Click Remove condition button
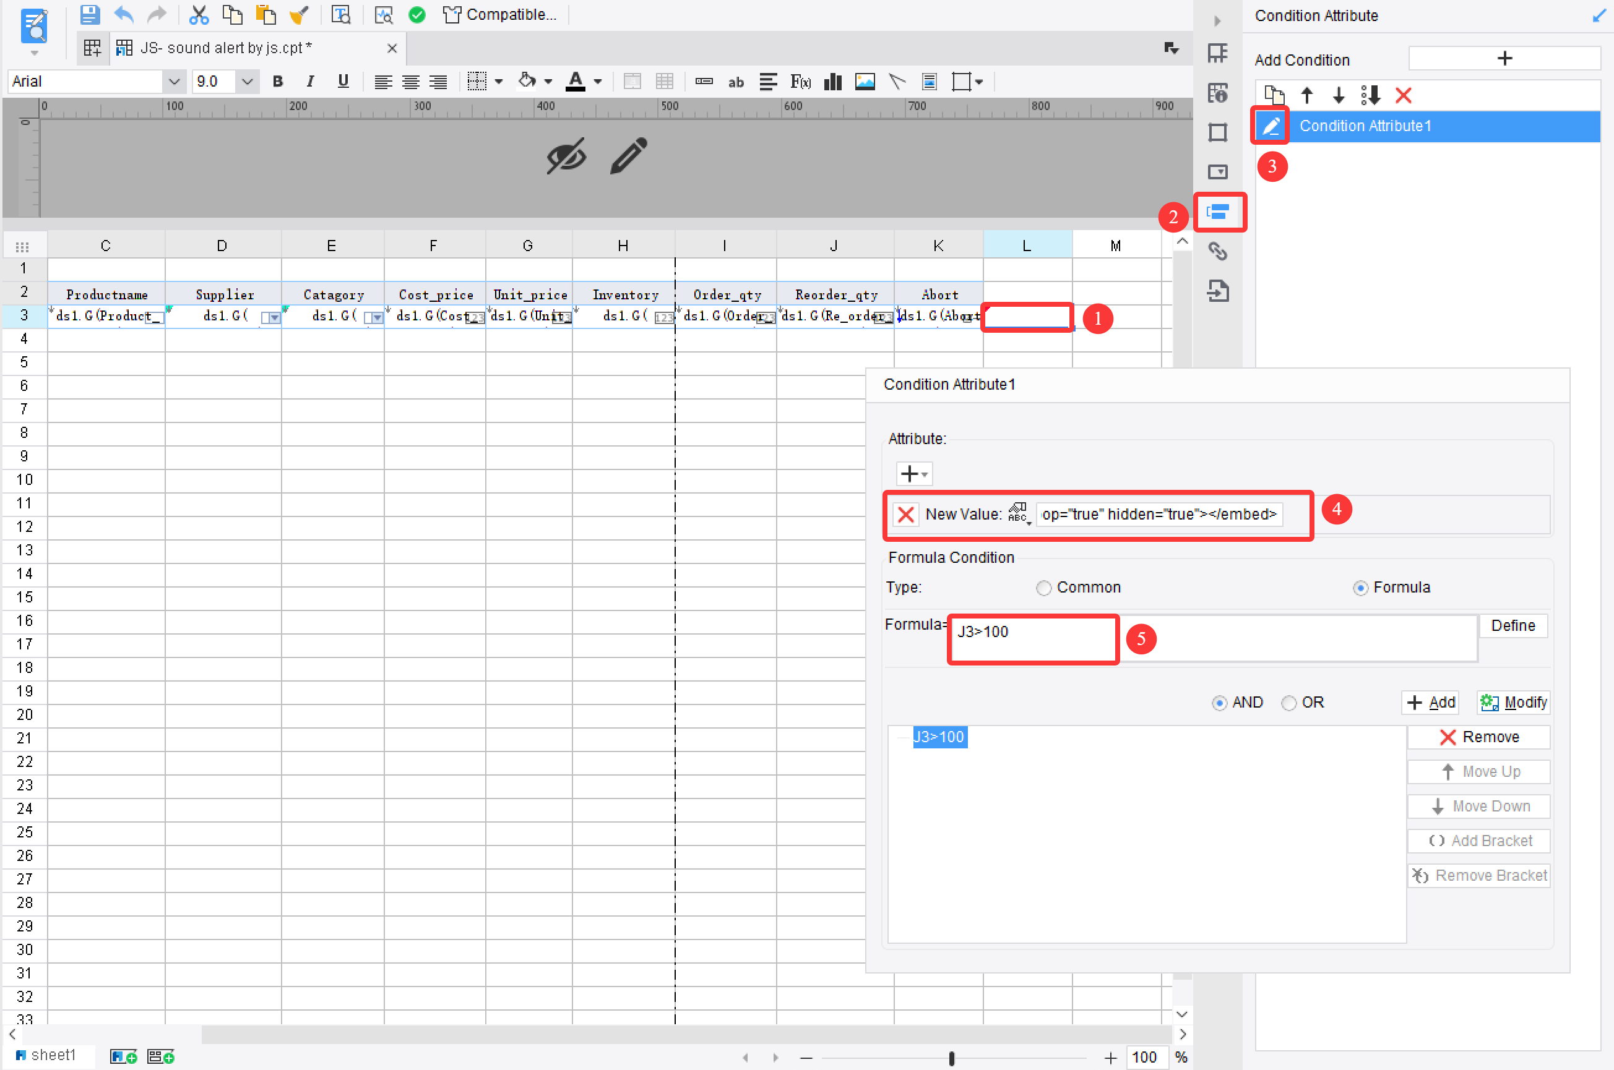This screenshot has height=1070, width=1614. point(1479,737)
